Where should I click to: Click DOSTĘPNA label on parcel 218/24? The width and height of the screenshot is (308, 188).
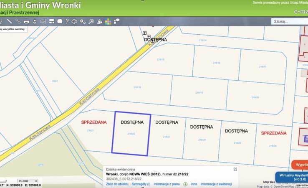click(x=202, y=127)
